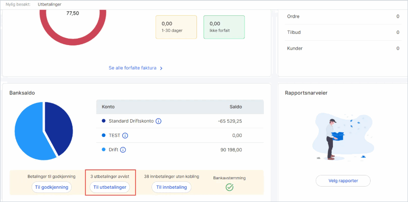The width and height of the screenshot is (408, 202).
Task: Click the green Bankavstemming checkmark icon
Action: click(x=229, y=187)
